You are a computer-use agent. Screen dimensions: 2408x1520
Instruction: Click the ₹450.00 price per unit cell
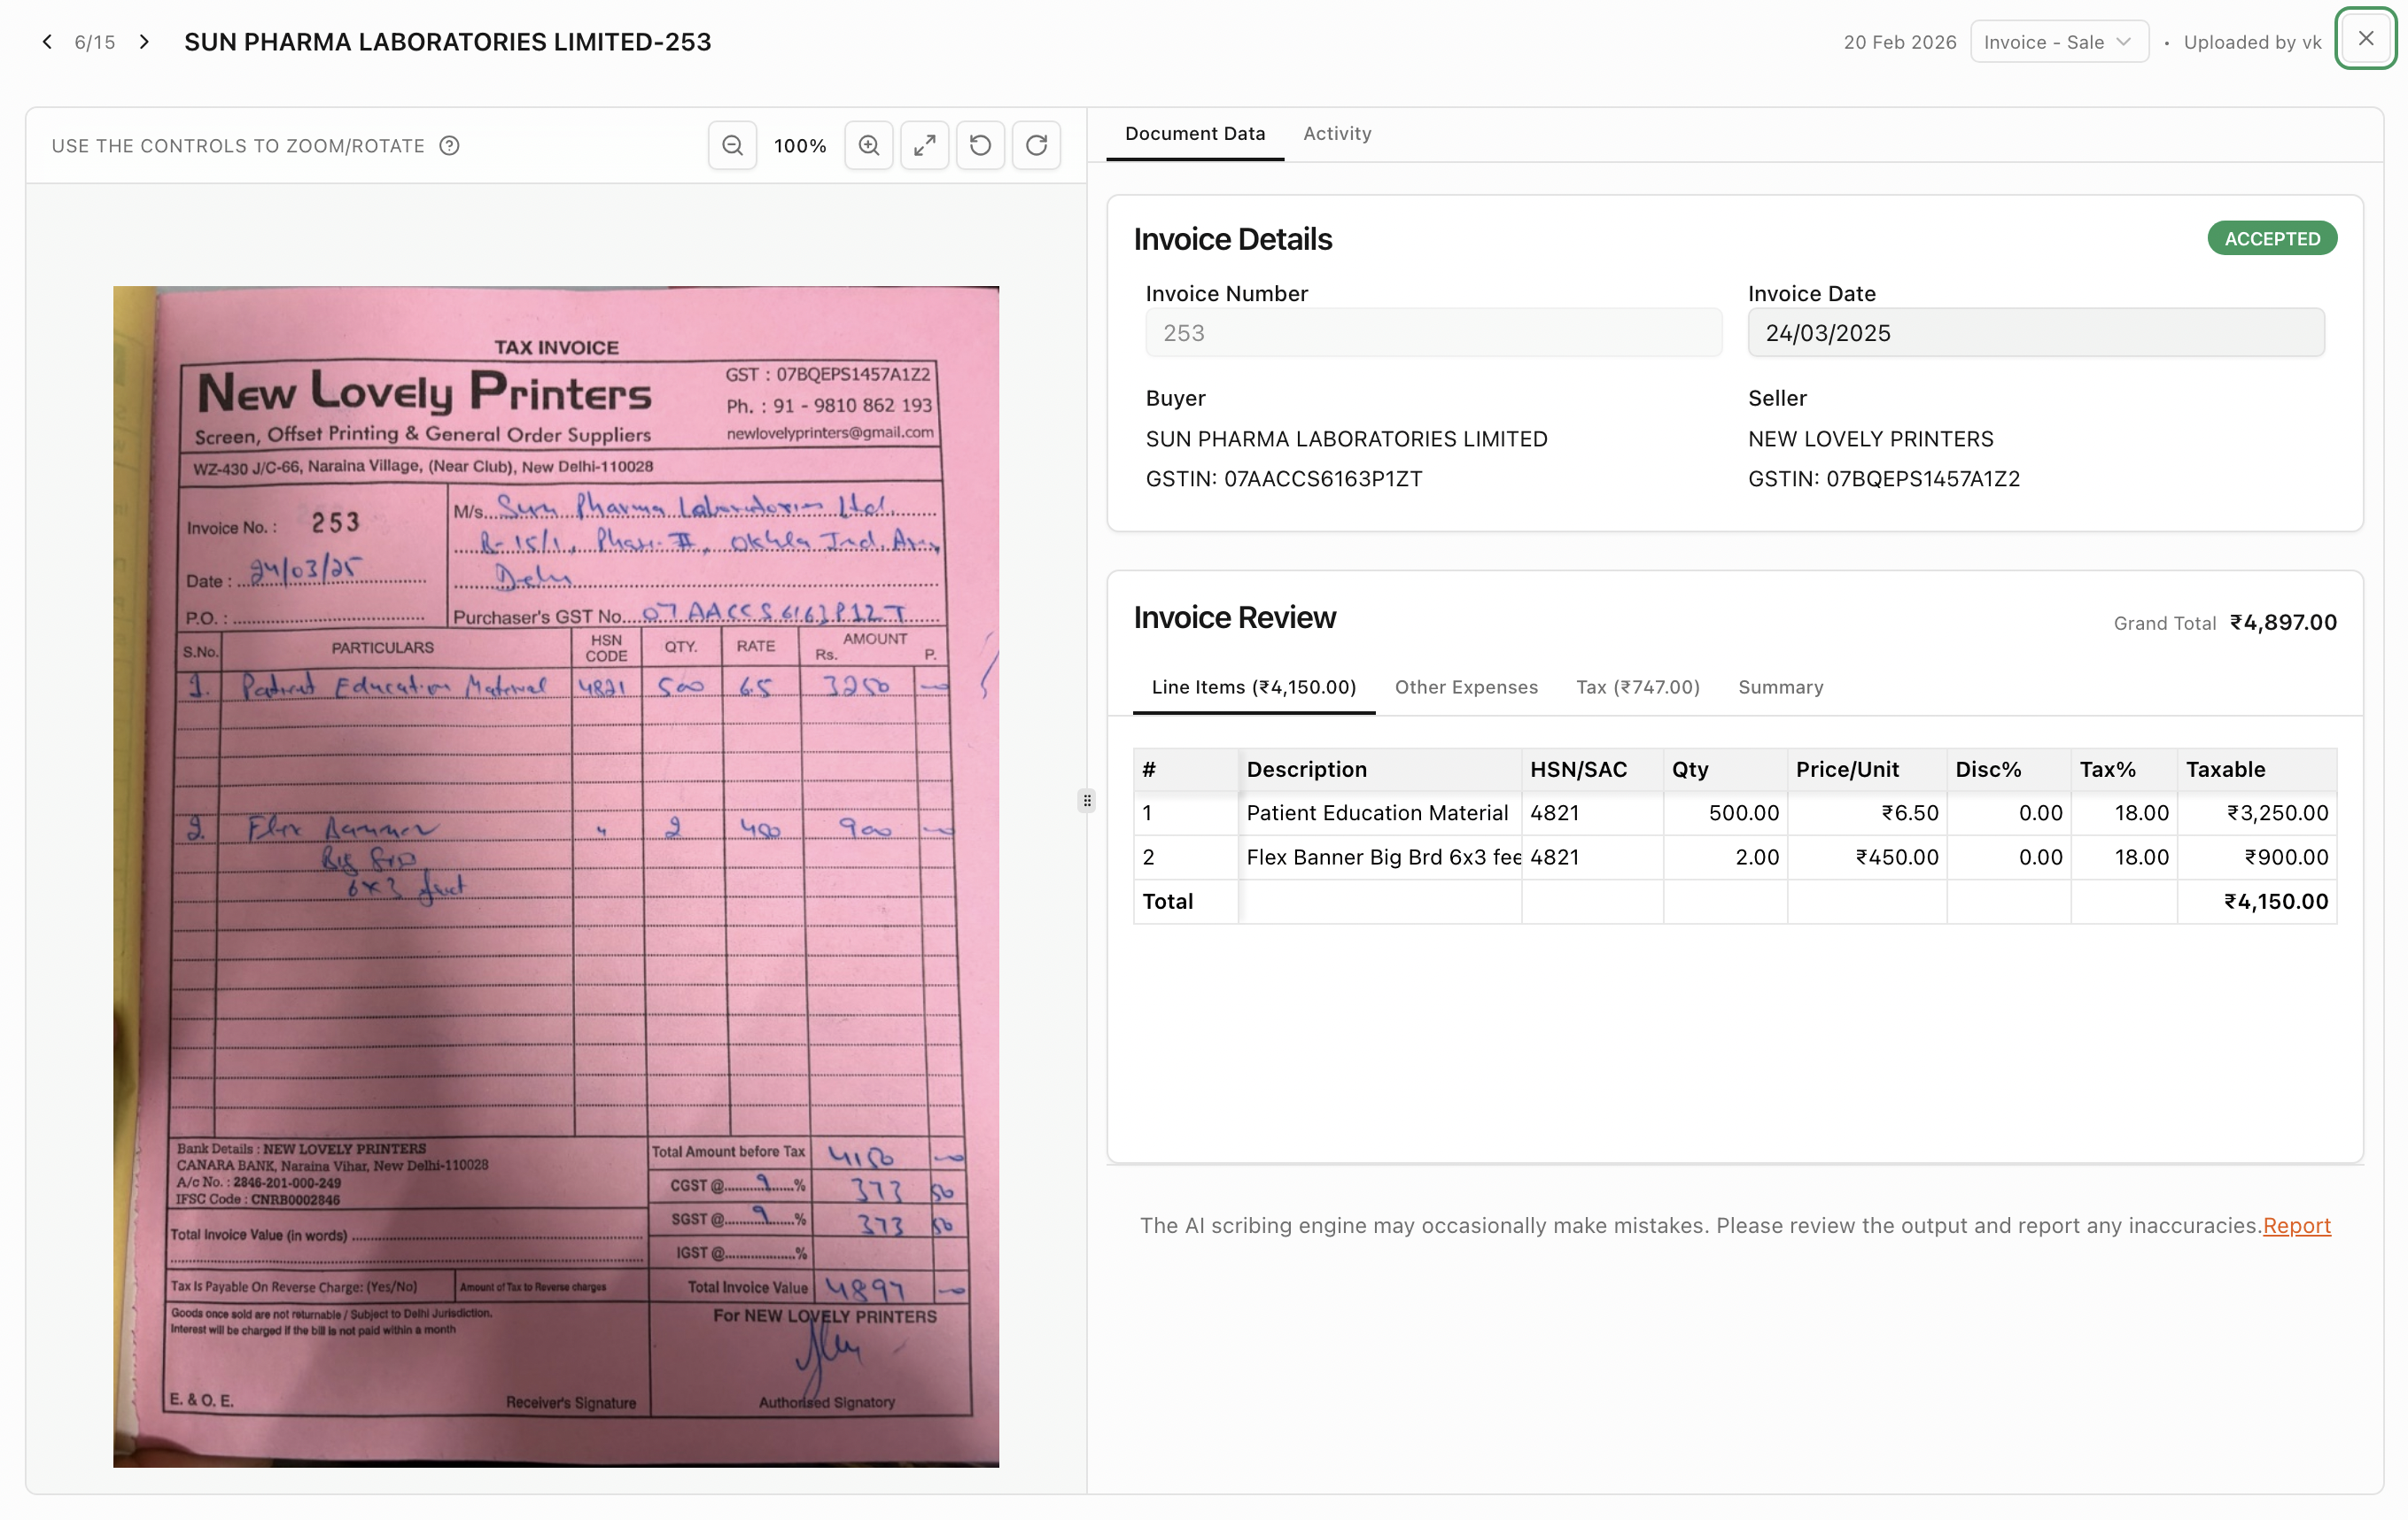coord(1866,857)
